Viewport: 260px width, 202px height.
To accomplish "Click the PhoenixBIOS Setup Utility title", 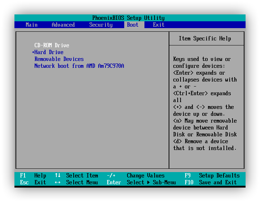I will click(x=128, y=18).
